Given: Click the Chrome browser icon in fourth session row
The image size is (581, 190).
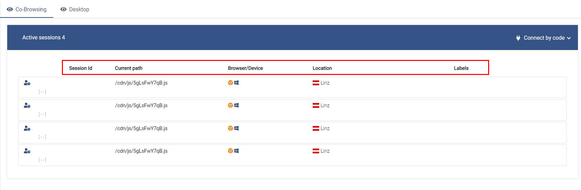Looking at the screenshot, I should coord(230,151).
